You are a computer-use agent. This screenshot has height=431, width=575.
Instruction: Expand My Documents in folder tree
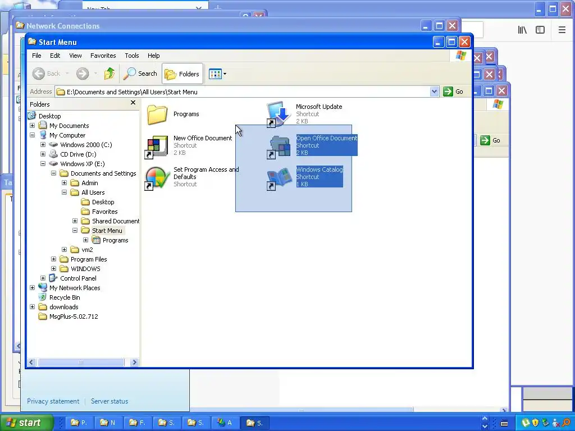click(32, 126)
